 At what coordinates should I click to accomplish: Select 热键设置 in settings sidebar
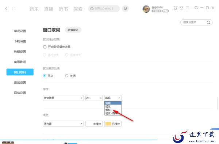[20, 52]
